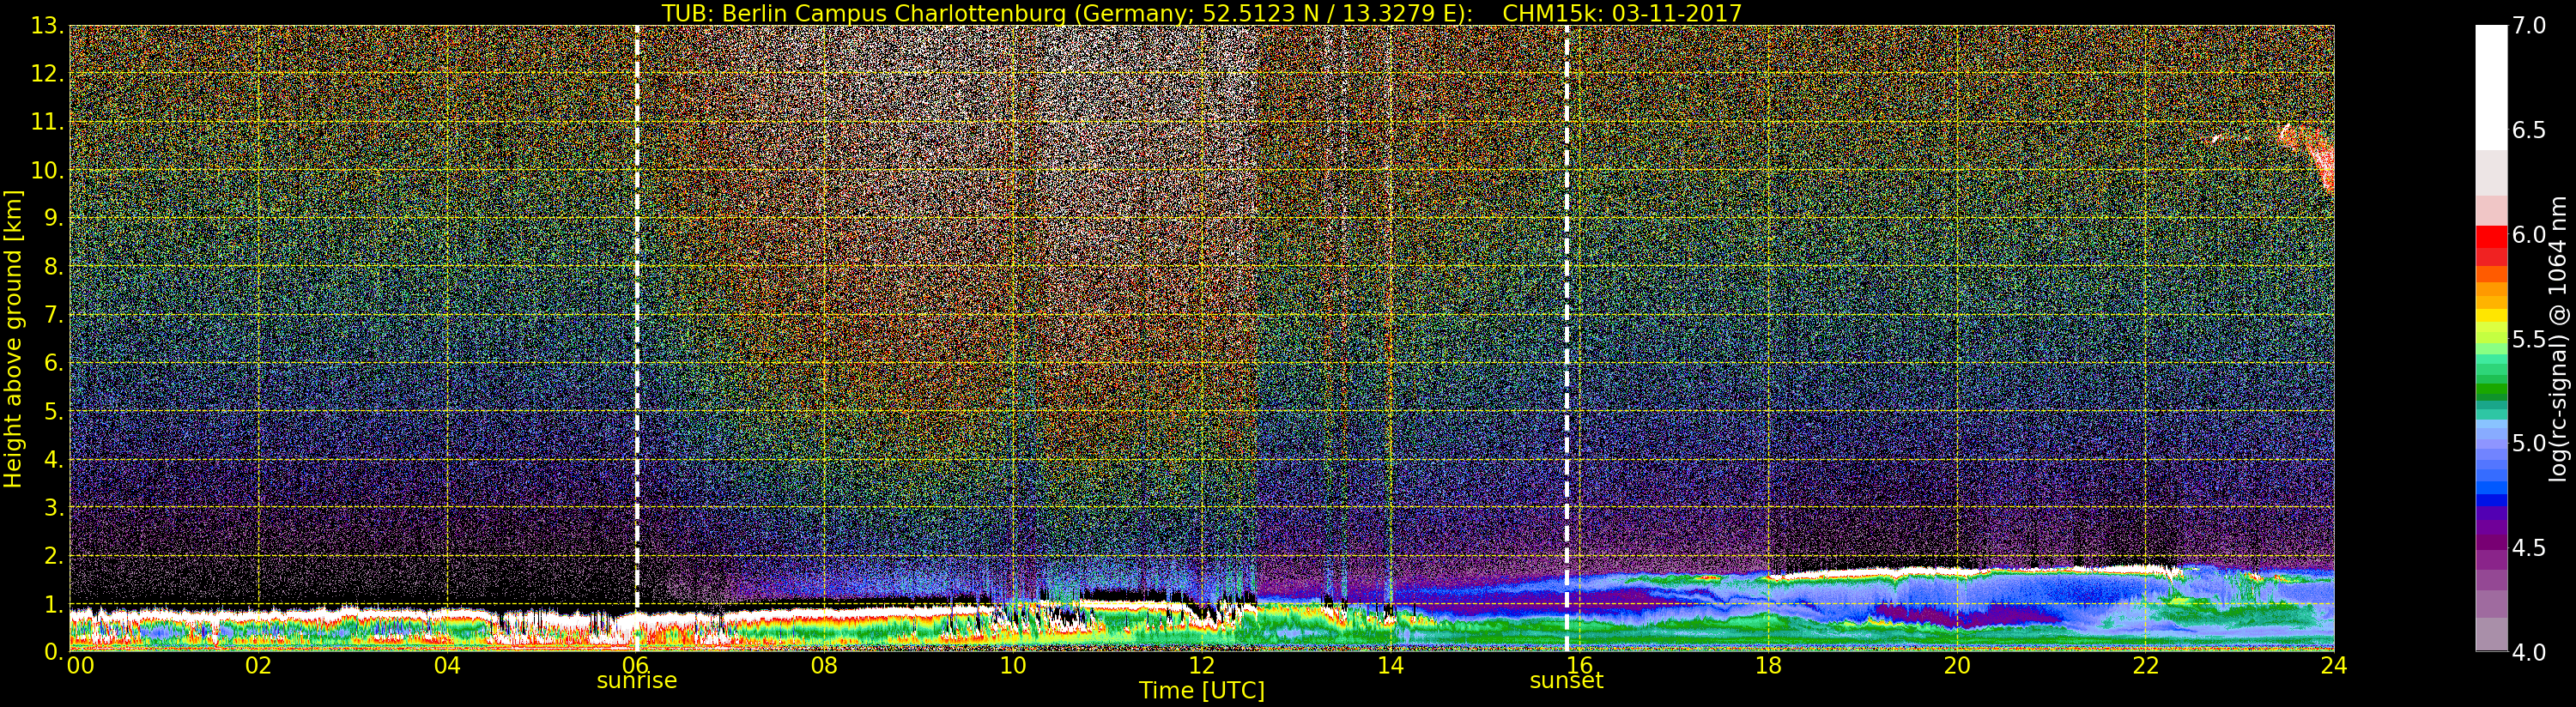Pick the white band at the colorbar top
The width and height of the screenshot is (2576, 707).
(x=2490, y=87)
